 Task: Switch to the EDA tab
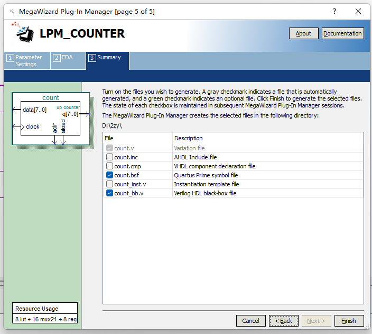coord(68,61)
